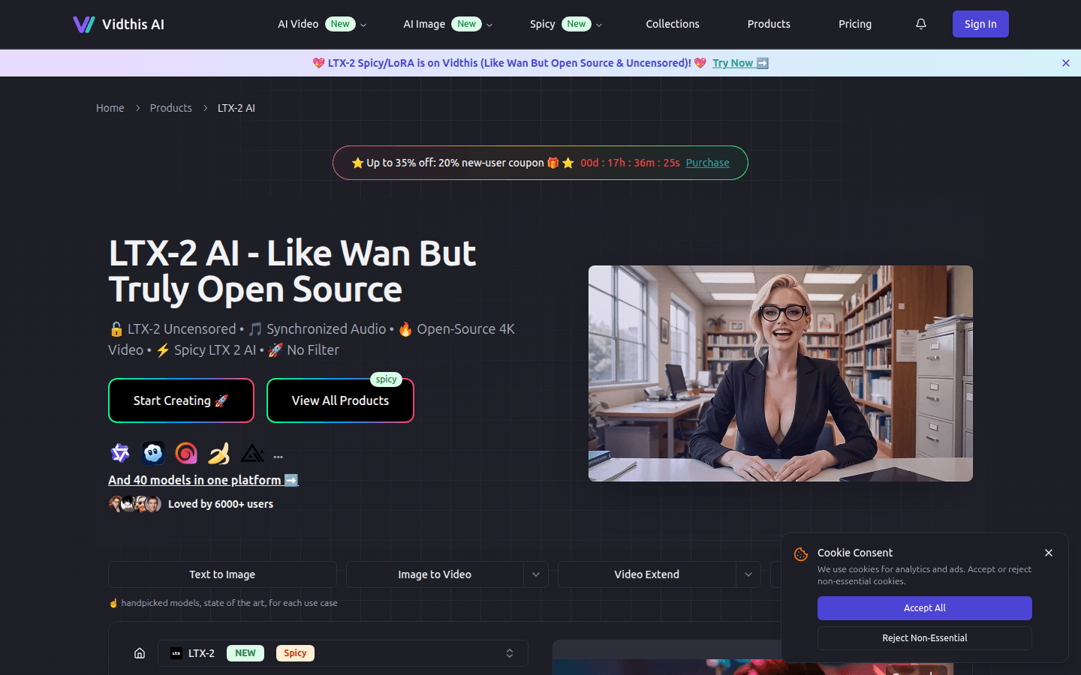Expand the AI Video menu
The width and height of the screenshot is (1081, 675).
322,24
